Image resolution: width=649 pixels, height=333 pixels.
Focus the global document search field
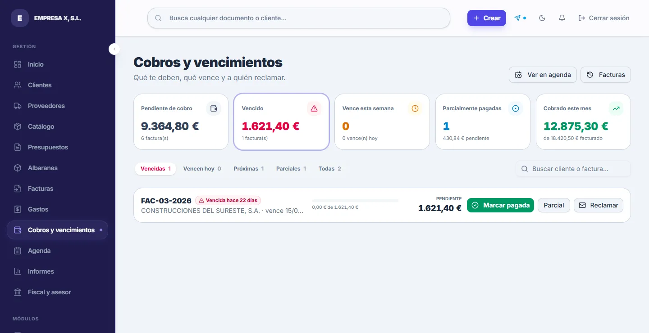point(299,18)
